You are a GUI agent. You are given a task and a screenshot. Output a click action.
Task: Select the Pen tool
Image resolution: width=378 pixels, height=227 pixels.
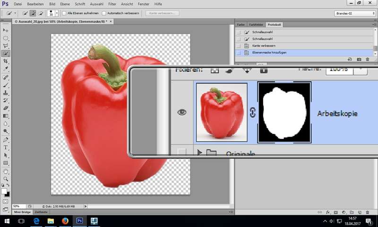tap(6, 140)
